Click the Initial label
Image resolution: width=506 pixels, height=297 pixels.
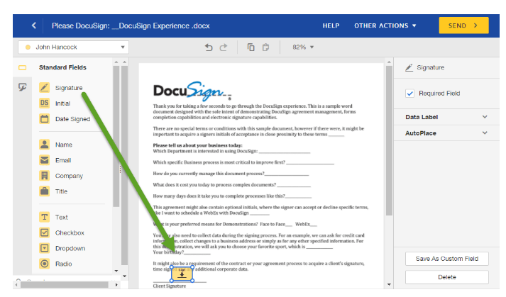62,103
